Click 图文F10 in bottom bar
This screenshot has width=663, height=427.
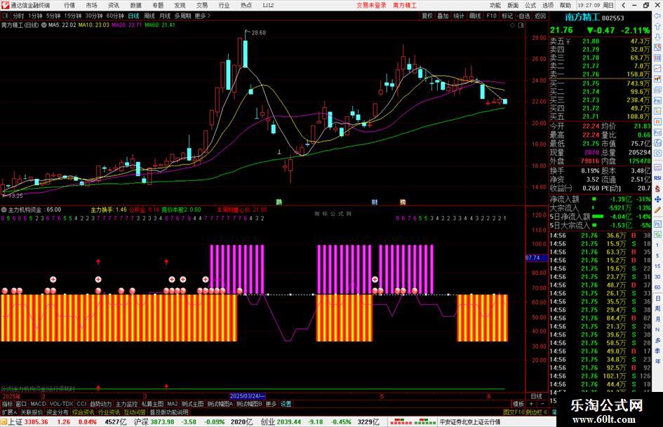[514, 412]
